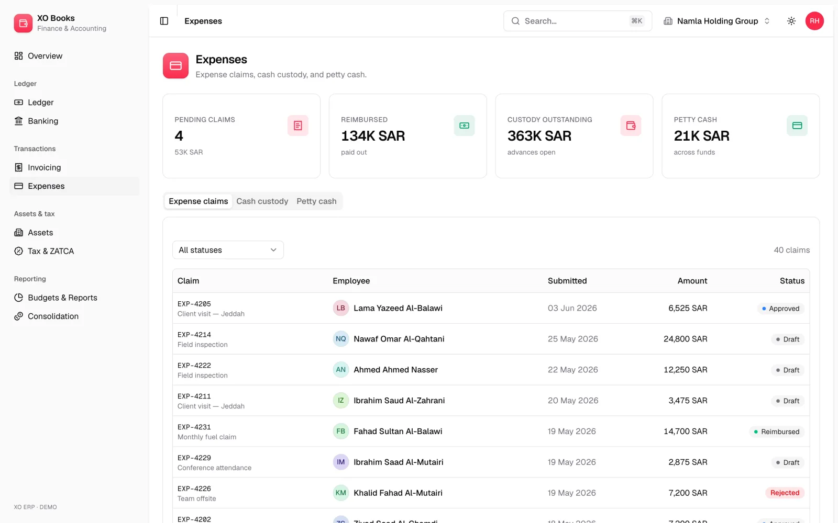838x523 pixels.
Task: Click the Submitted column header
Action: pyautogui.click(x=567, y=281)
